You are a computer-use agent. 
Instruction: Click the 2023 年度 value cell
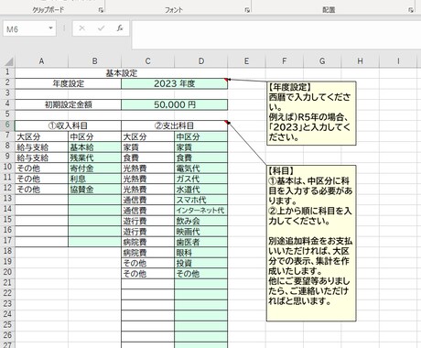click(x=174, y=83)
